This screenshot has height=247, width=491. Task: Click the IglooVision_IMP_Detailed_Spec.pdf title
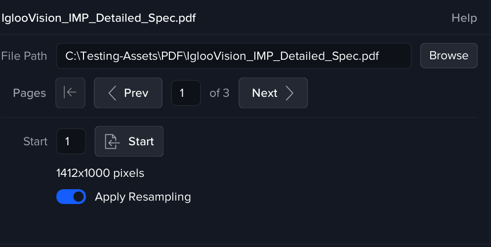pos(99,18)
